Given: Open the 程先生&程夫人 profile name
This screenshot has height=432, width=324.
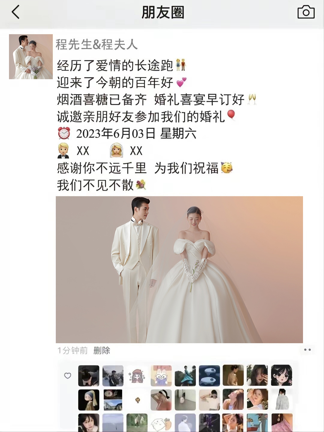Looking at the screenshot, I should coord(97,45).
